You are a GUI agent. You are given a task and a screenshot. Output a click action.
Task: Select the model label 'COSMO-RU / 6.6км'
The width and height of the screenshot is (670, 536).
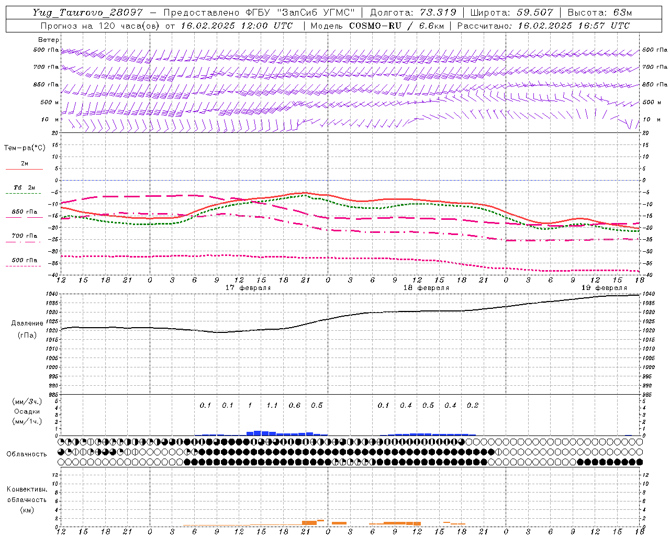tap(396, 26)
